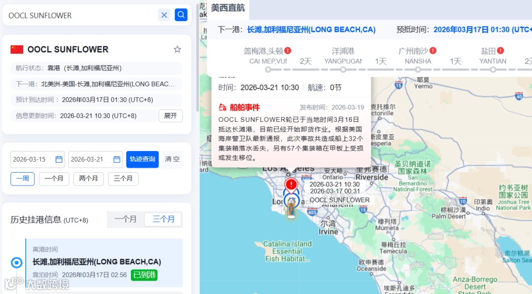This screenshot has height=294, width=532.
Task: Click the China flag icon beside the ship name
Action: [x=17, y=50]
